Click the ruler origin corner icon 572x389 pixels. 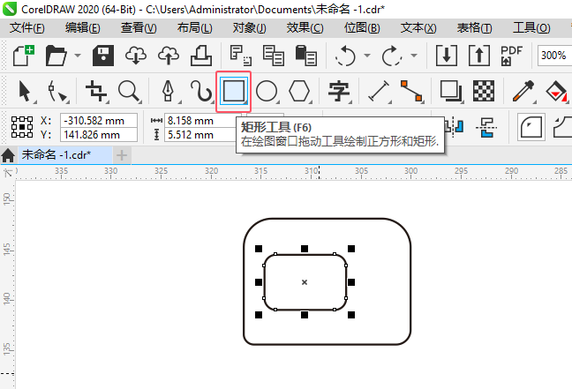click(8, 172)
